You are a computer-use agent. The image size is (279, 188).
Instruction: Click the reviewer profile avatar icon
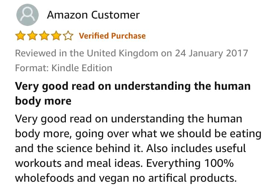coord(28,15)
